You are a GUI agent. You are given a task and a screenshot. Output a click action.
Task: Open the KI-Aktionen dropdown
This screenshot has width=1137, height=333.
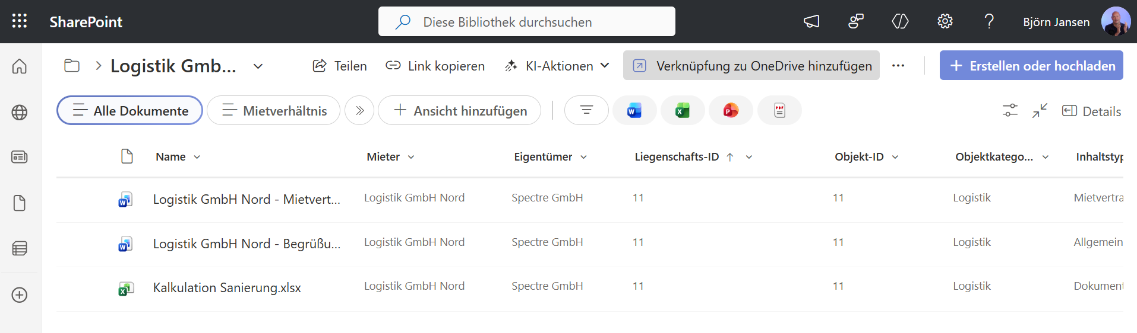coord(557,66)
